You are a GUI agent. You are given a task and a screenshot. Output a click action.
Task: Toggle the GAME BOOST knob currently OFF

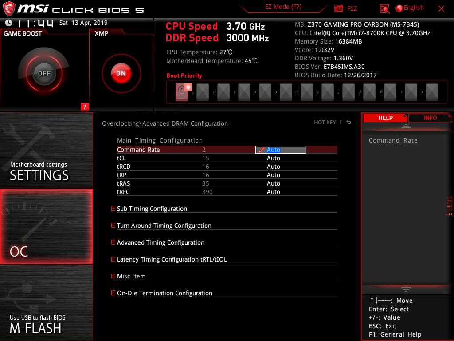point(44,73)
